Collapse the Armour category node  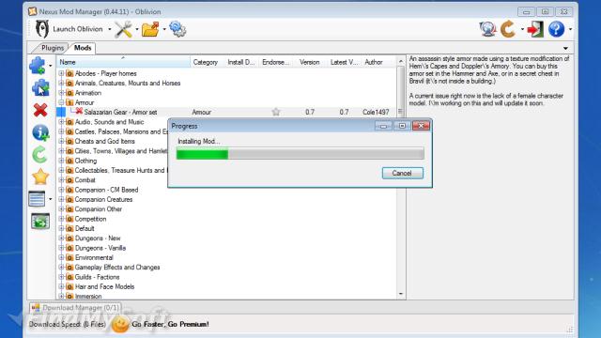click(x=61, y=102)
